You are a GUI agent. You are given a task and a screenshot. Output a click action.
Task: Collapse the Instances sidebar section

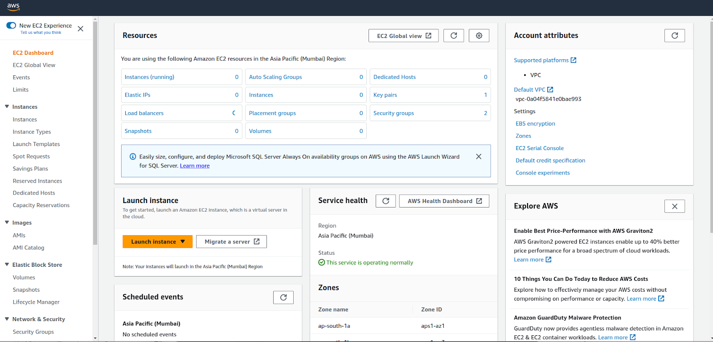(x=7, y=106)
